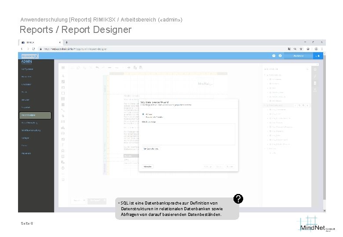
Task: Click the Paste icon in designer toolbar
Action: [x=84, y=68]
